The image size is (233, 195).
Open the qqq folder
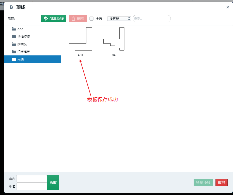click(21, 29)
